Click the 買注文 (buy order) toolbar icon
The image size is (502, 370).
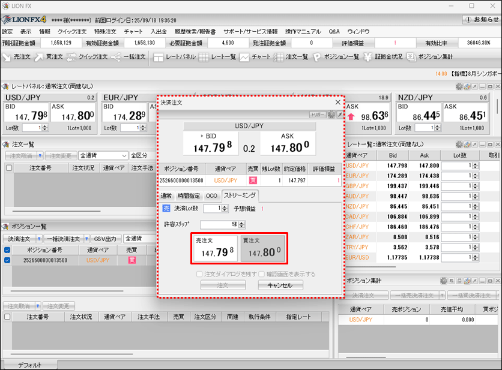click(49, 57)
